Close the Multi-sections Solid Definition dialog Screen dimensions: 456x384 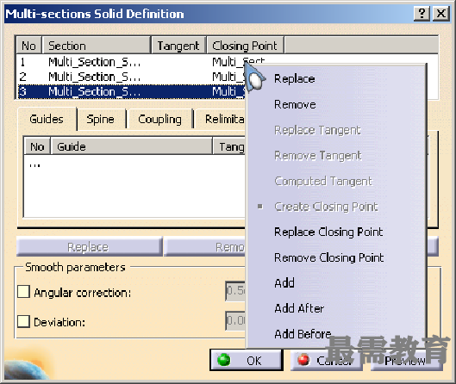click(441, 14)
